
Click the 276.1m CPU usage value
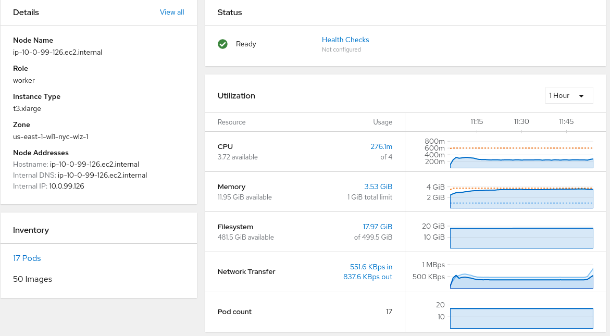(382, 146)
